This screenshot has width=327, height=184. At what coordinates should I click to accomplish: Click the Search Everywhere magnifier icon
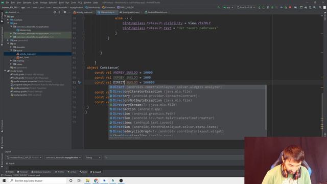(320, 7)
